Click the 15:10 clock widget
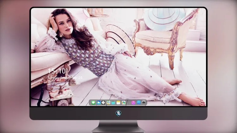Viewport: 237px width, 133px height. click(x=57, y=71)
